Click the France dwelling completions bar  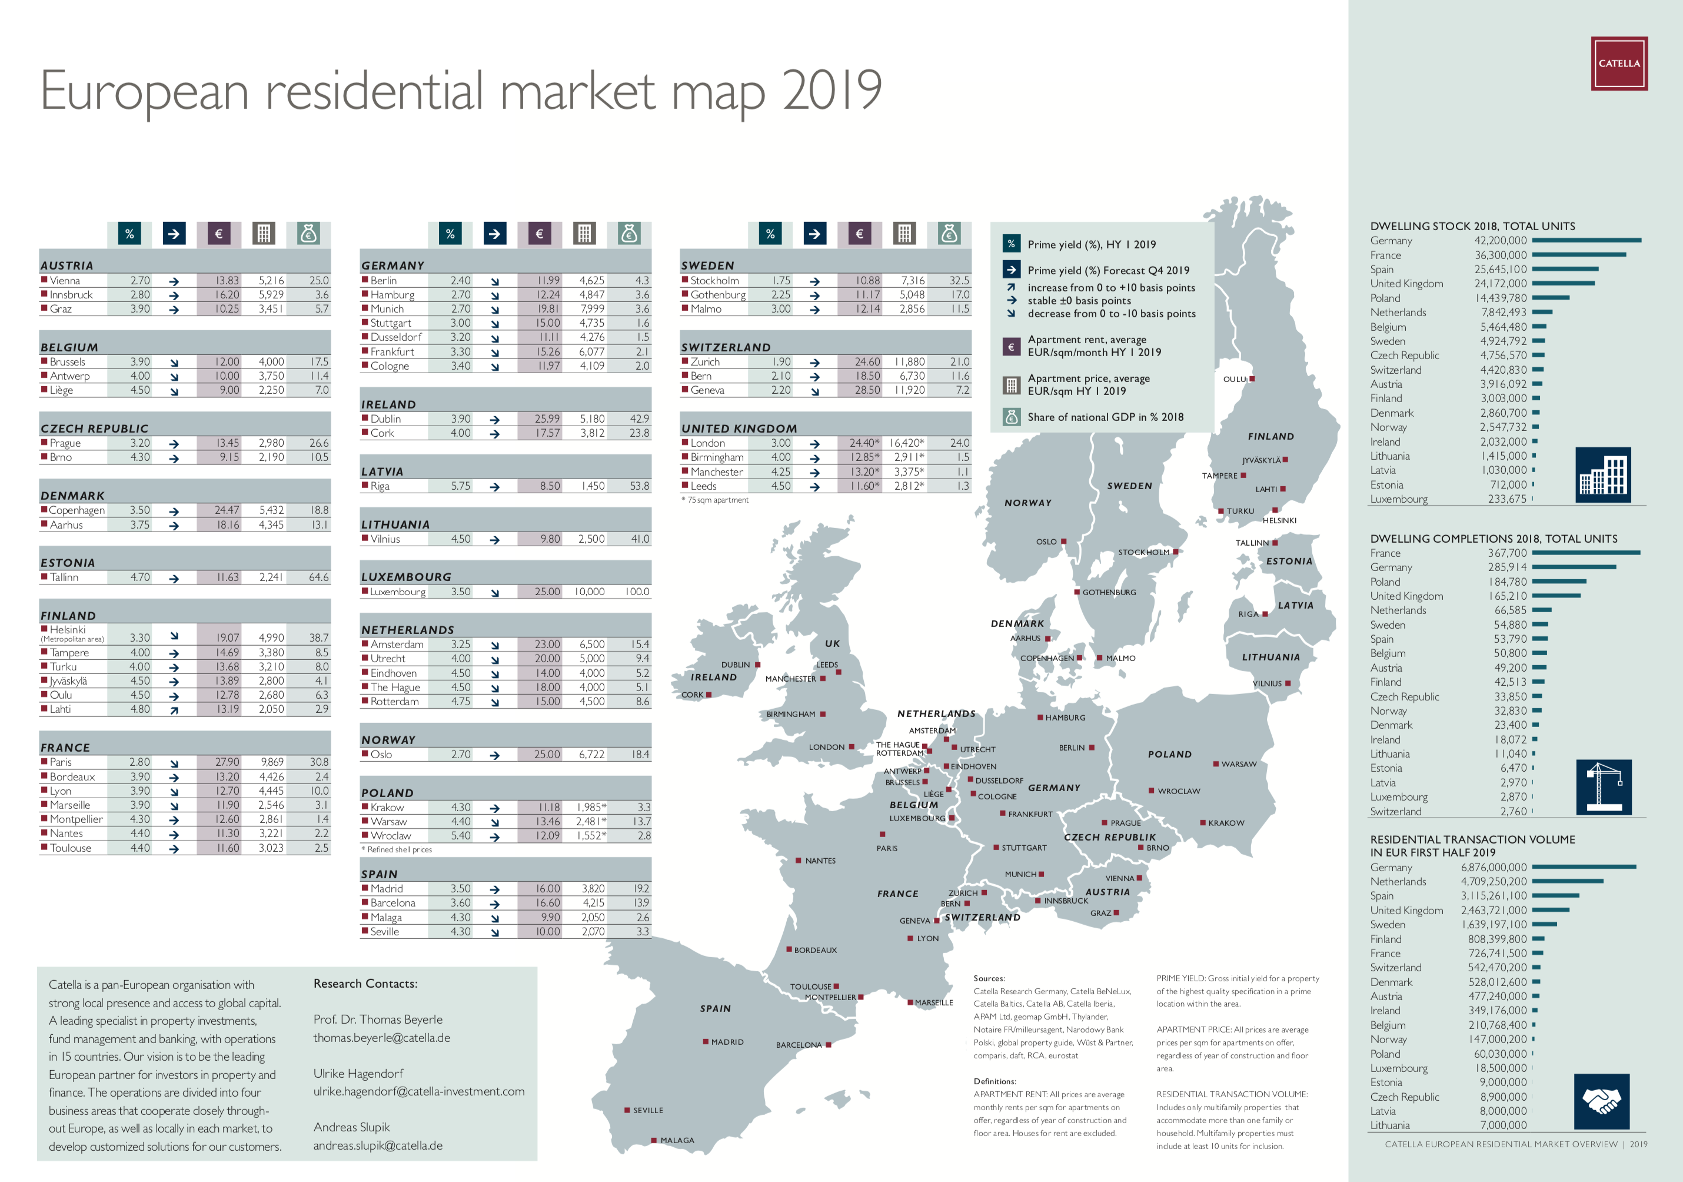pos(1585,553)
